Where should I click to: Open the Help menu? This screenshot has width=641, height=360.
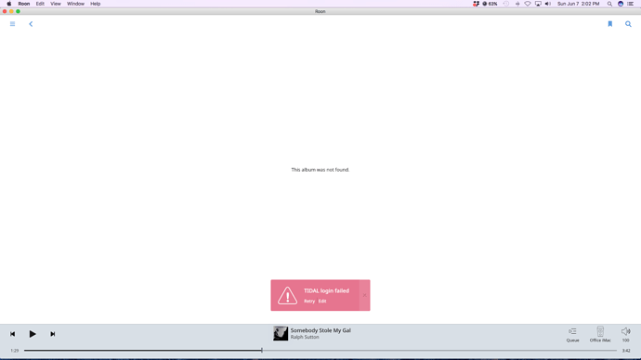(96, 4)
